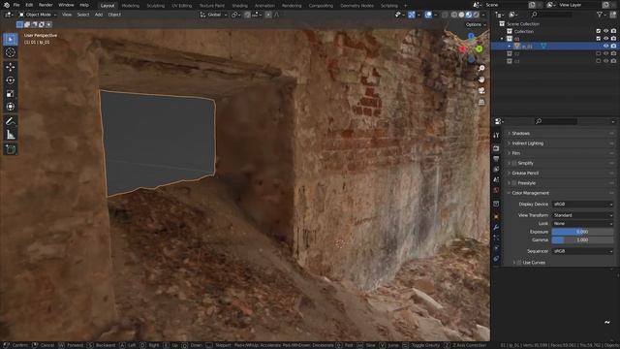Select the Cursor tool
The height and width of the screenshot is (349, 620).
click(x=11, y=52)
